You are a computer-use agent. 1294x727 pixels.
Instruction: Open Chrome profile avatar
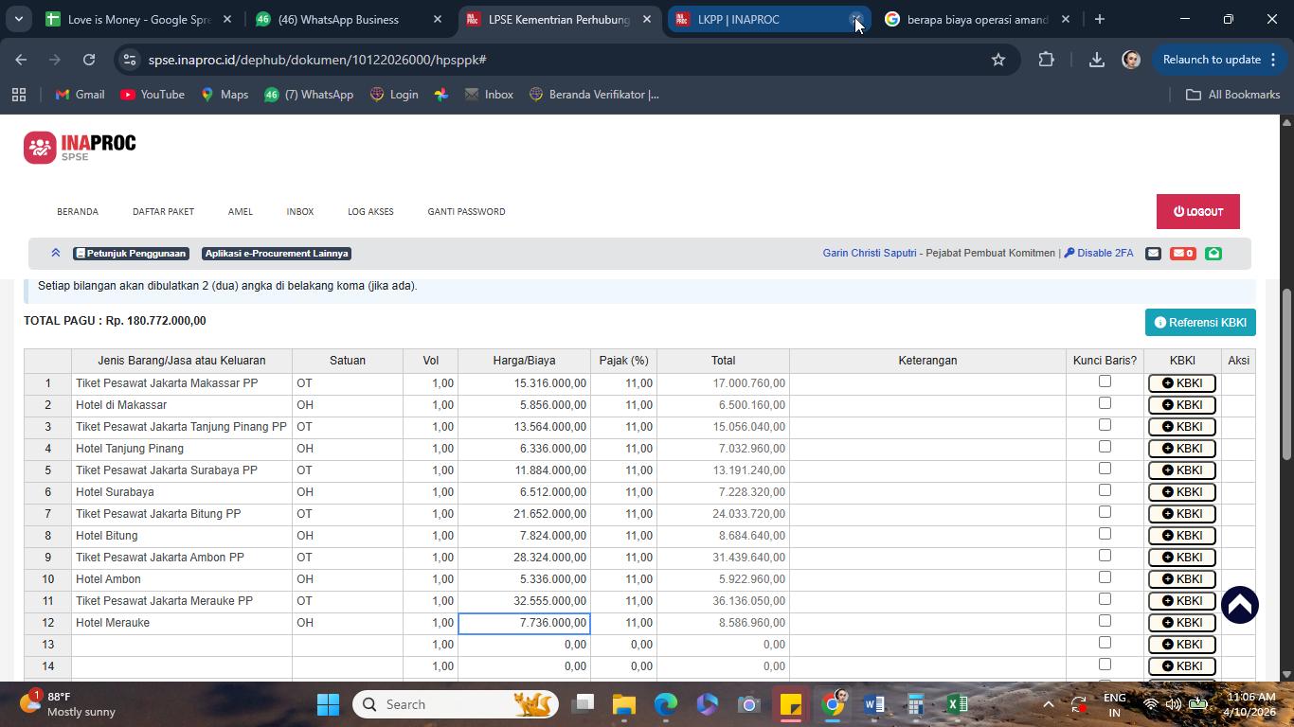pos(1131,60)
